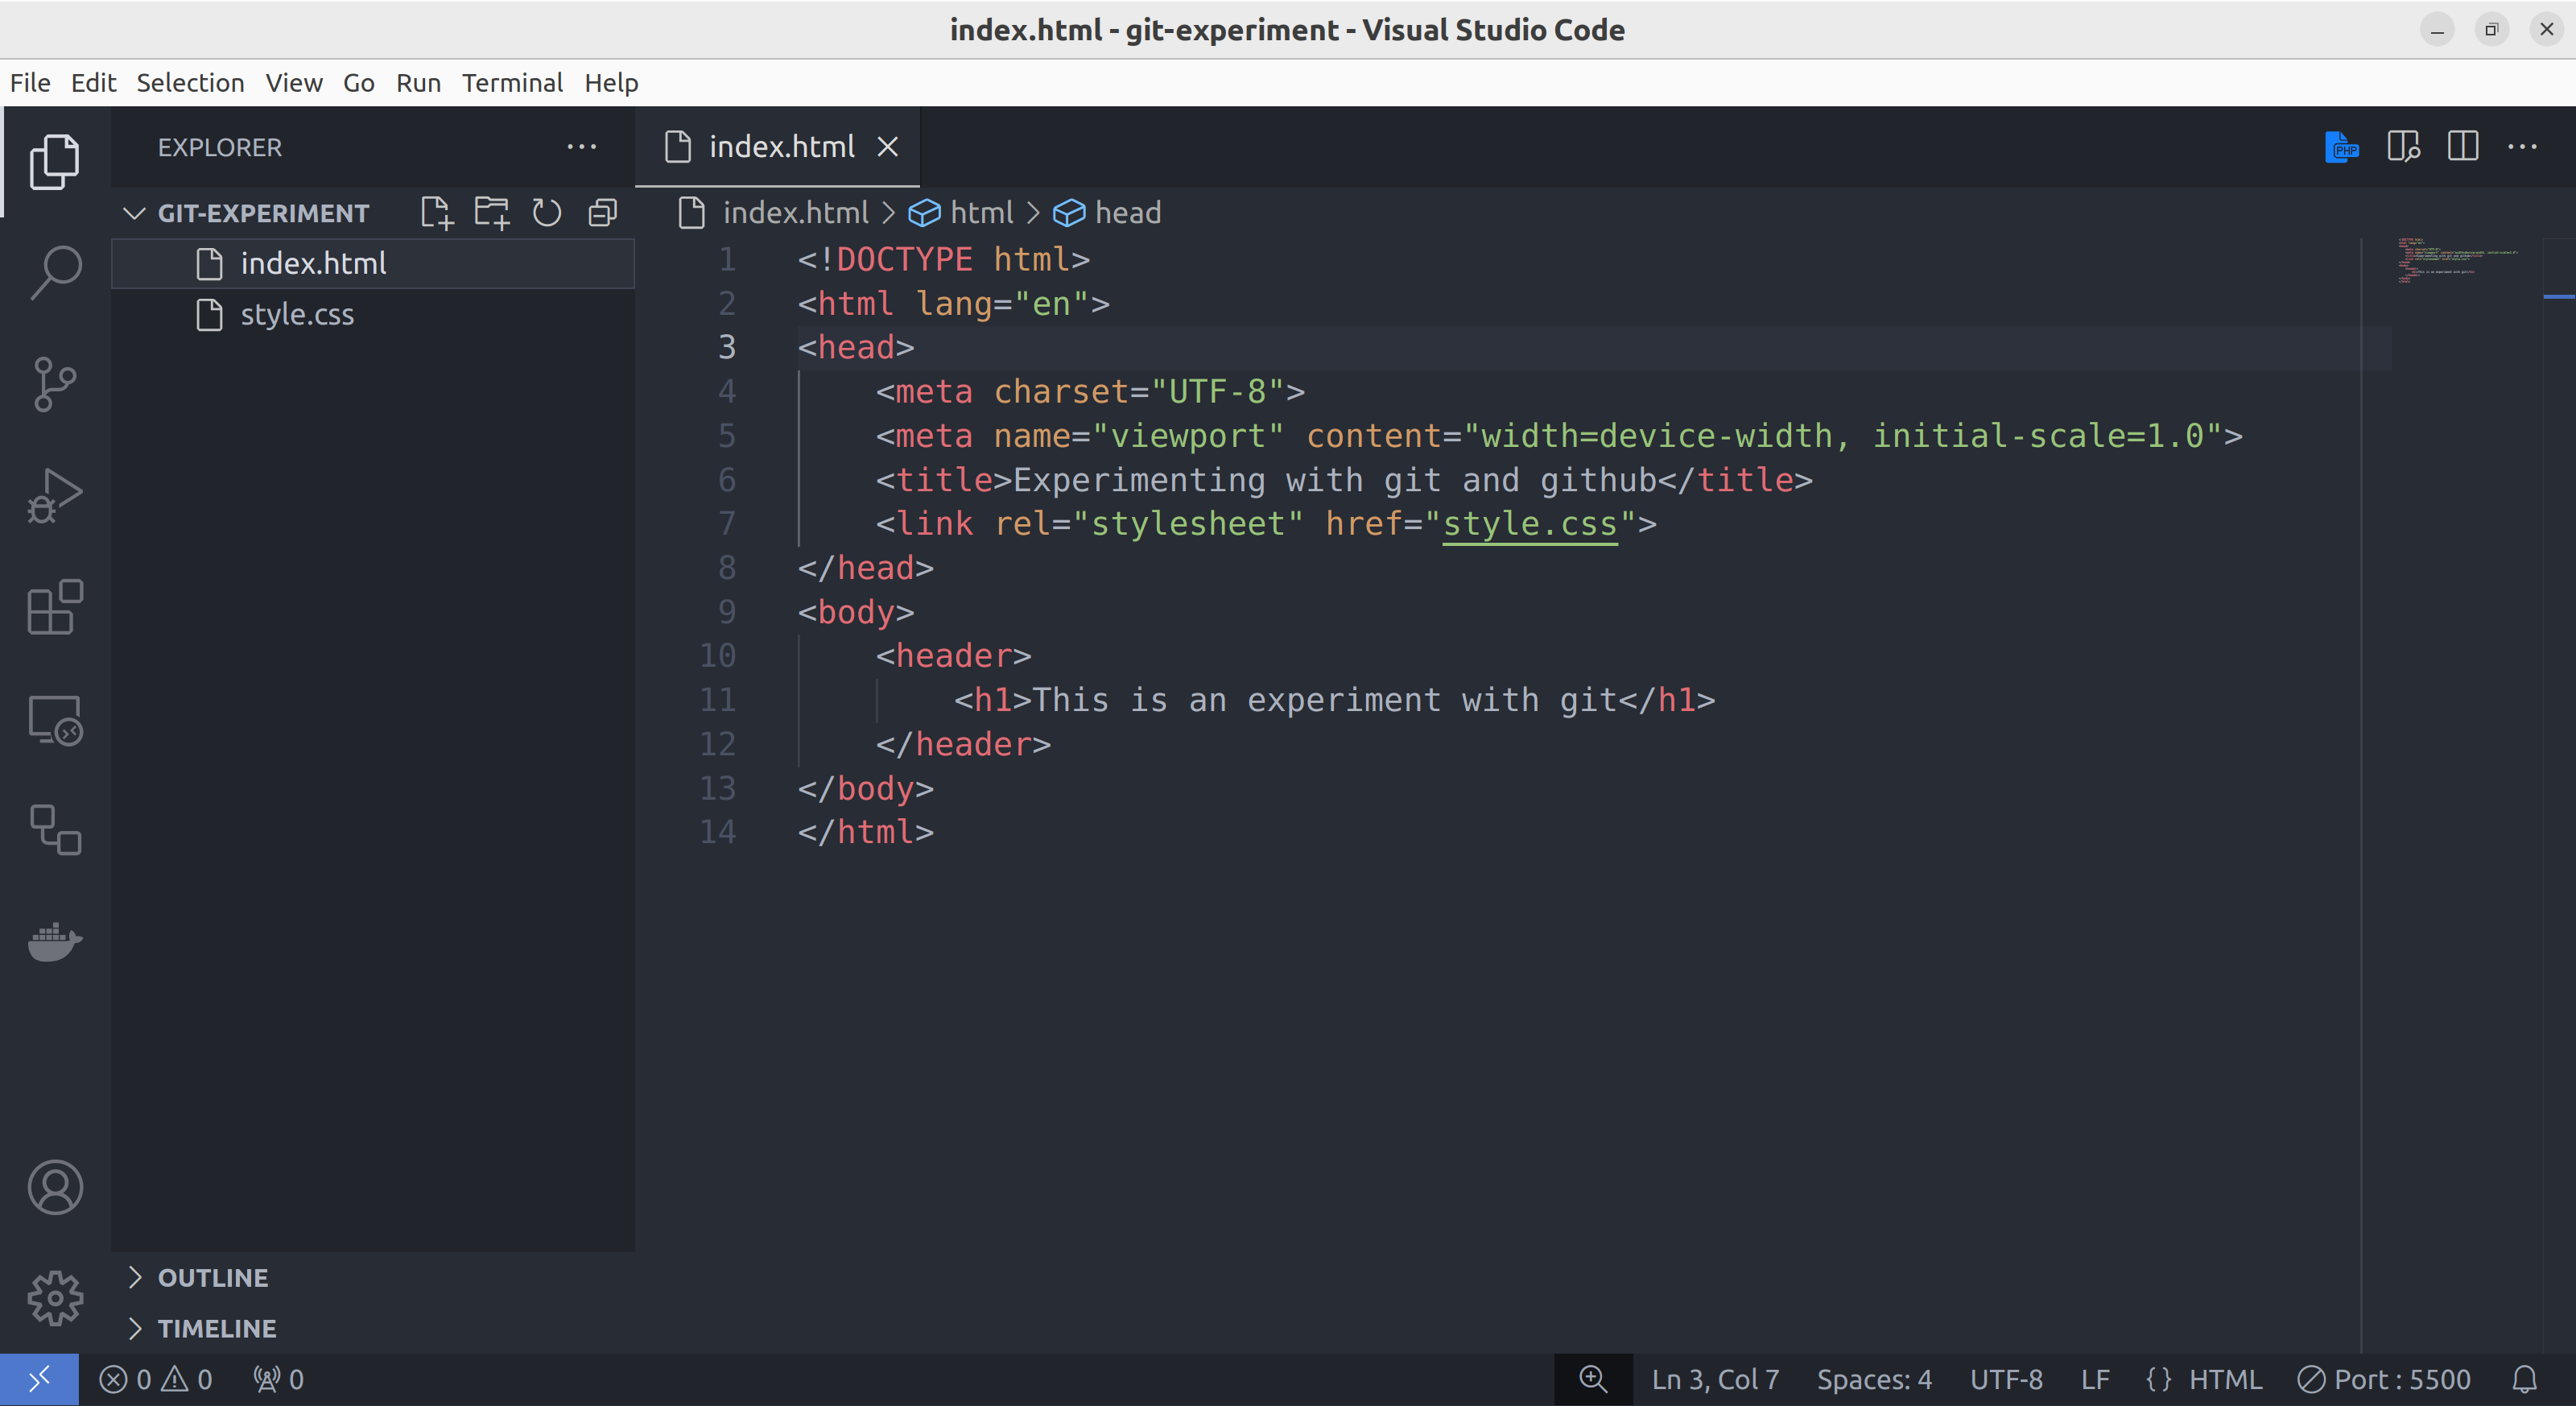Close the index.html editor tab
2576x1406 pixels.
point(887,147)
